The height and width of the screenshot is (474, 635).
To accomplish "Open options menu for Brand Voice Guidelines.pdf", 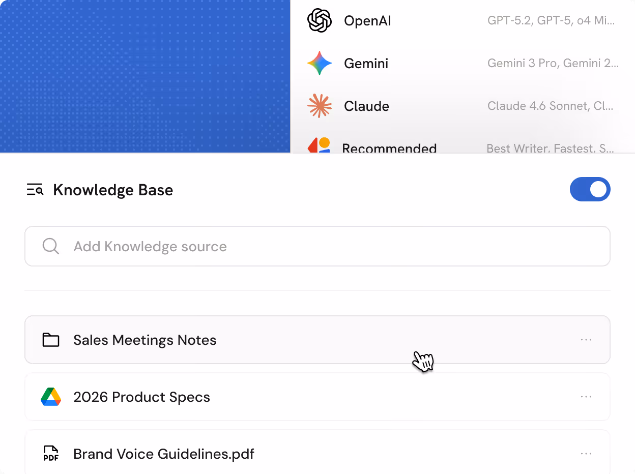I will [586, 453].
